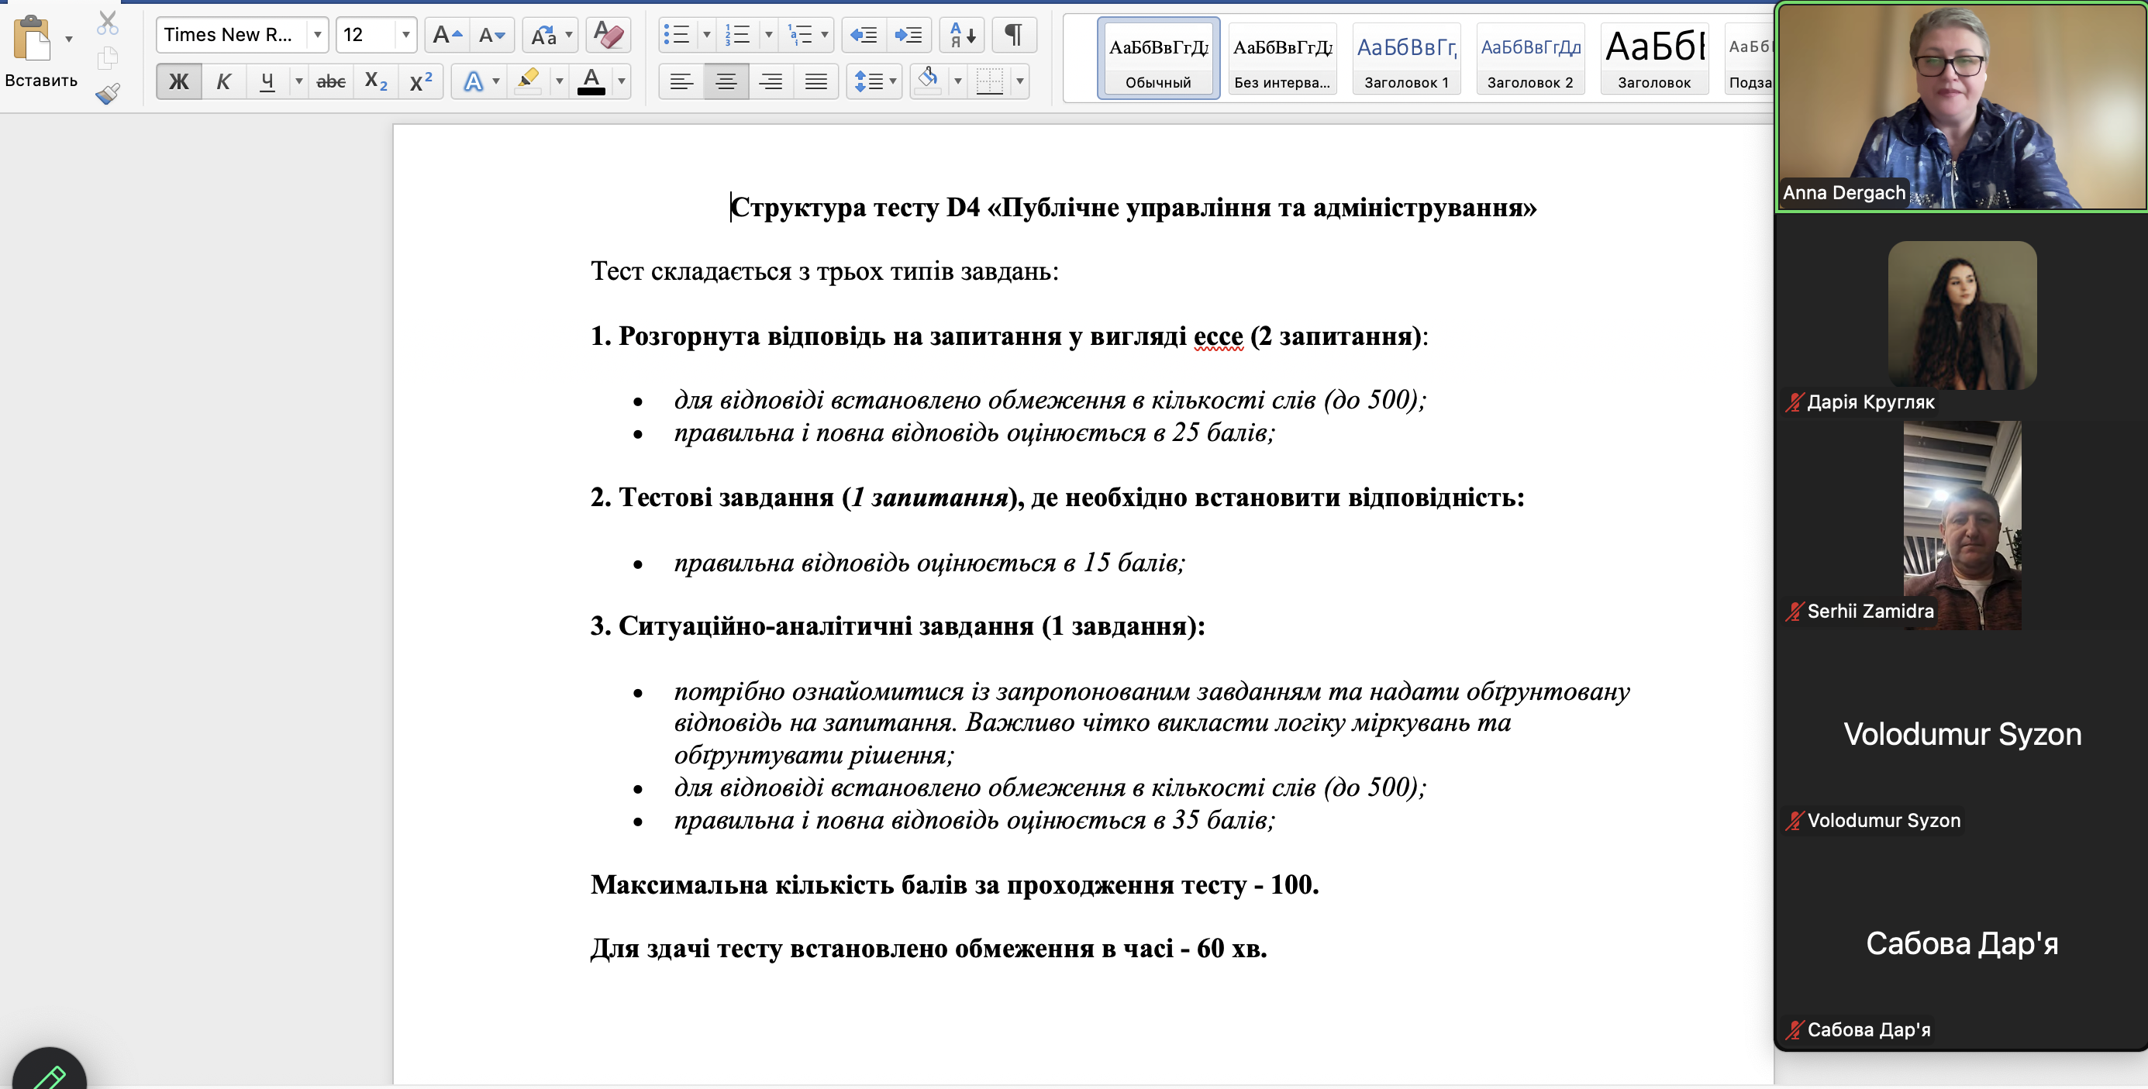Expand the font size 12 dropdown
The width and height of the screenshot is (2148, 1089).
click(x=405, y=35)
